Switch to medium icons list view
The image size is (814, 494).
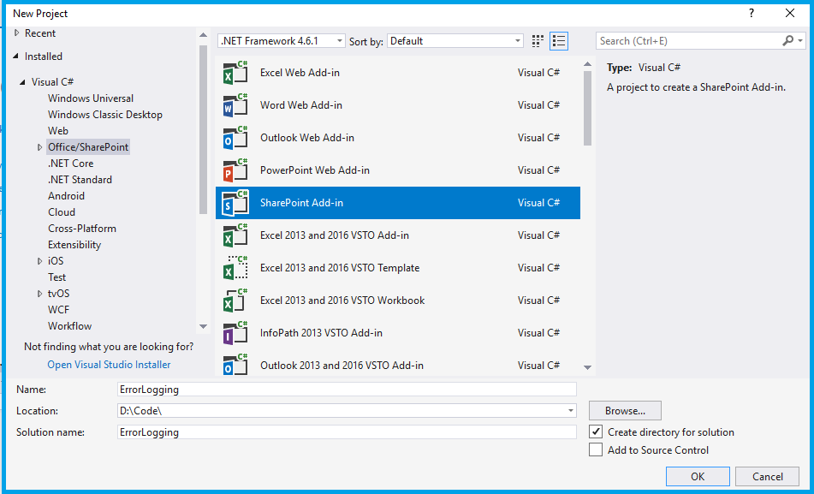(559, 41)
